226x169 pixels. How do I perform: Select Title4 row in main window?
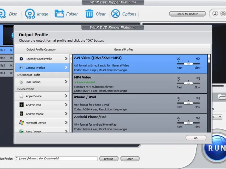[6, 73]
